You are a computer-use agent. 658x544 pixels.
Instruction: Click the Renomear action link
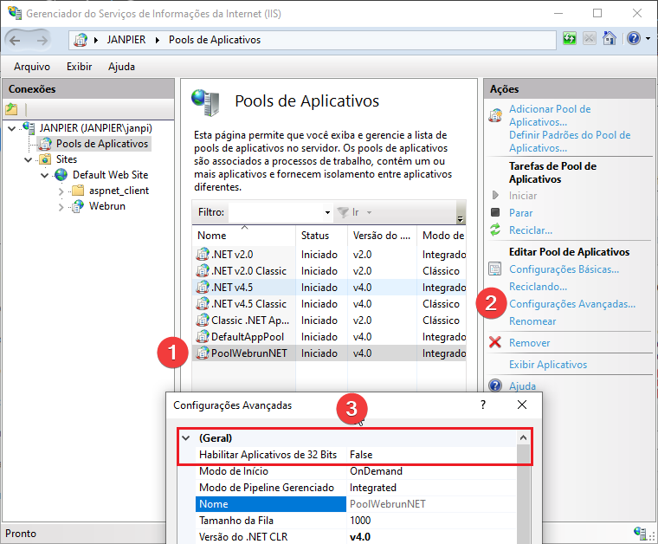pos(532,321)
